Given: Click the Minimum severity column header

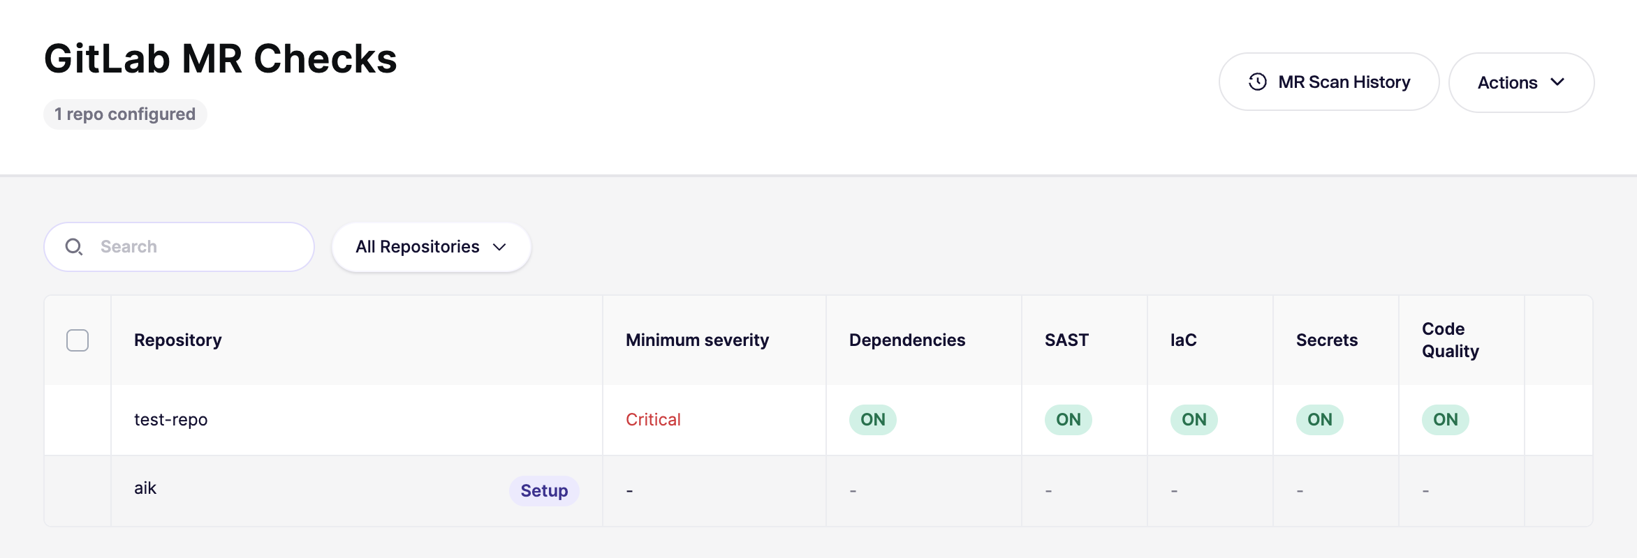Looking at the screenshot, I should point(697,340).
